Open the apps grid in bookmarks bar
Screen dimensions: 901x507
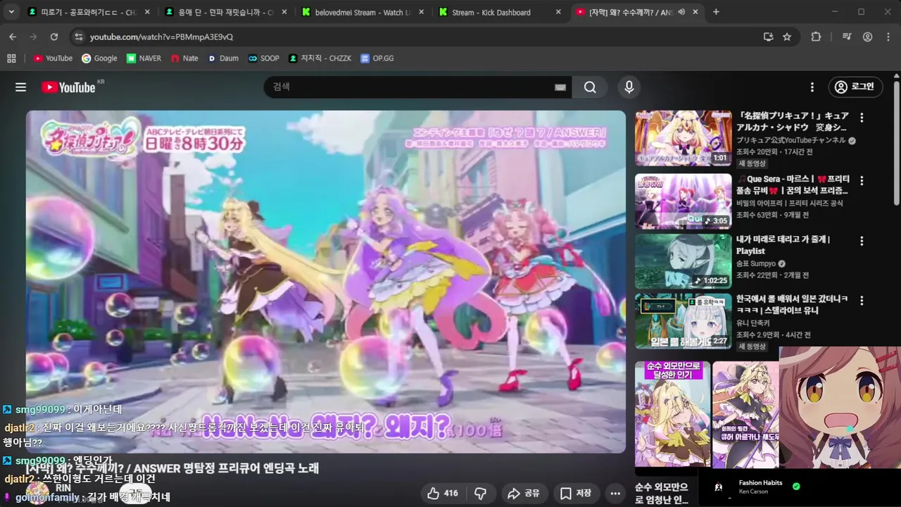(11, 58)
